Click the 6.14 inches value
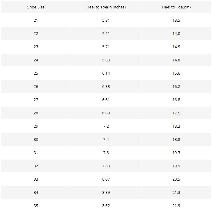The width and height of the screenshot is (212, 211). (106, 73)
